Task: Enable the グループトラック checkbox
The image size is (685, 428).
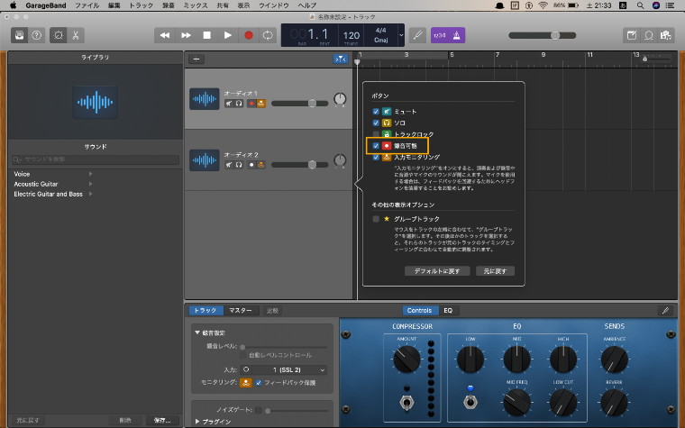Action: pyautogui.click(x=376, y=218)
